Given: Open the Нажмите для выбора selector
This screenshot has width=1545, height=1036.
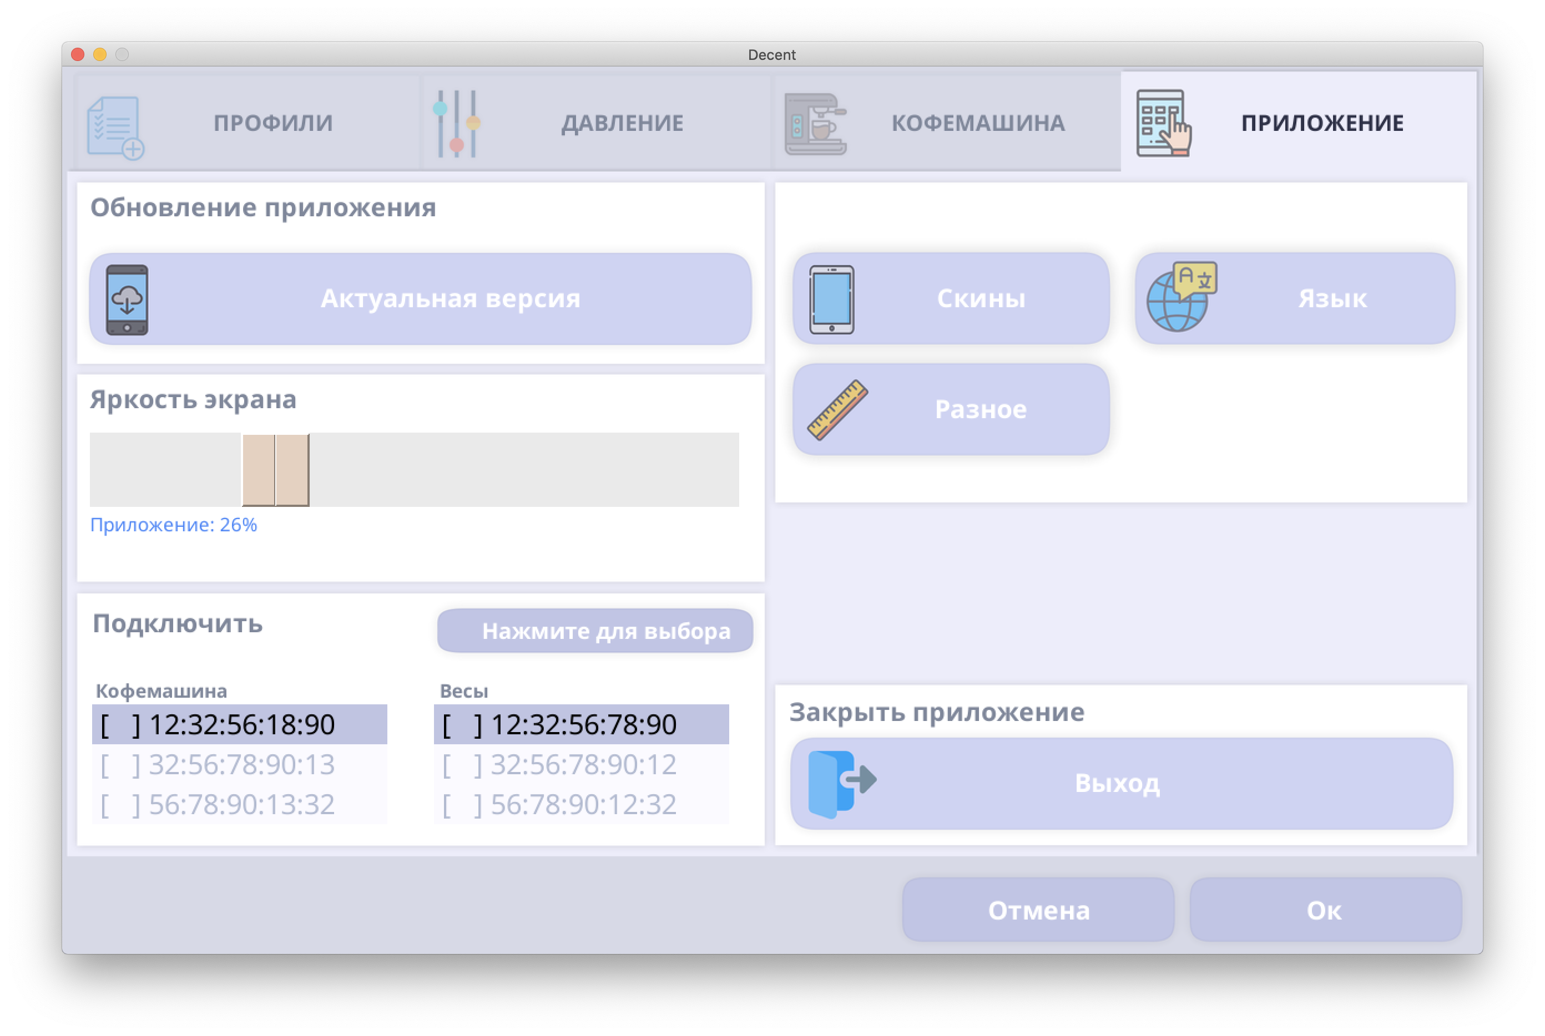Looking at the screenshot, I should [x=594, y=631].
